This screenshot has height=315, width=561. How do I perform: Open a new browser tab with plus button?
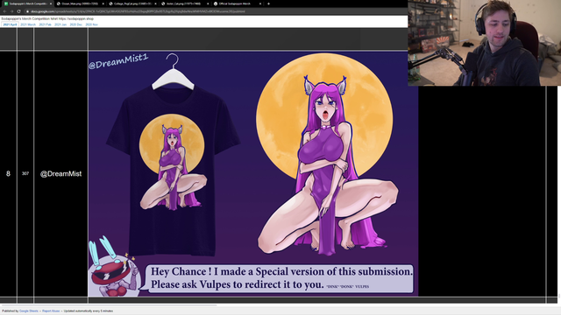268,3
